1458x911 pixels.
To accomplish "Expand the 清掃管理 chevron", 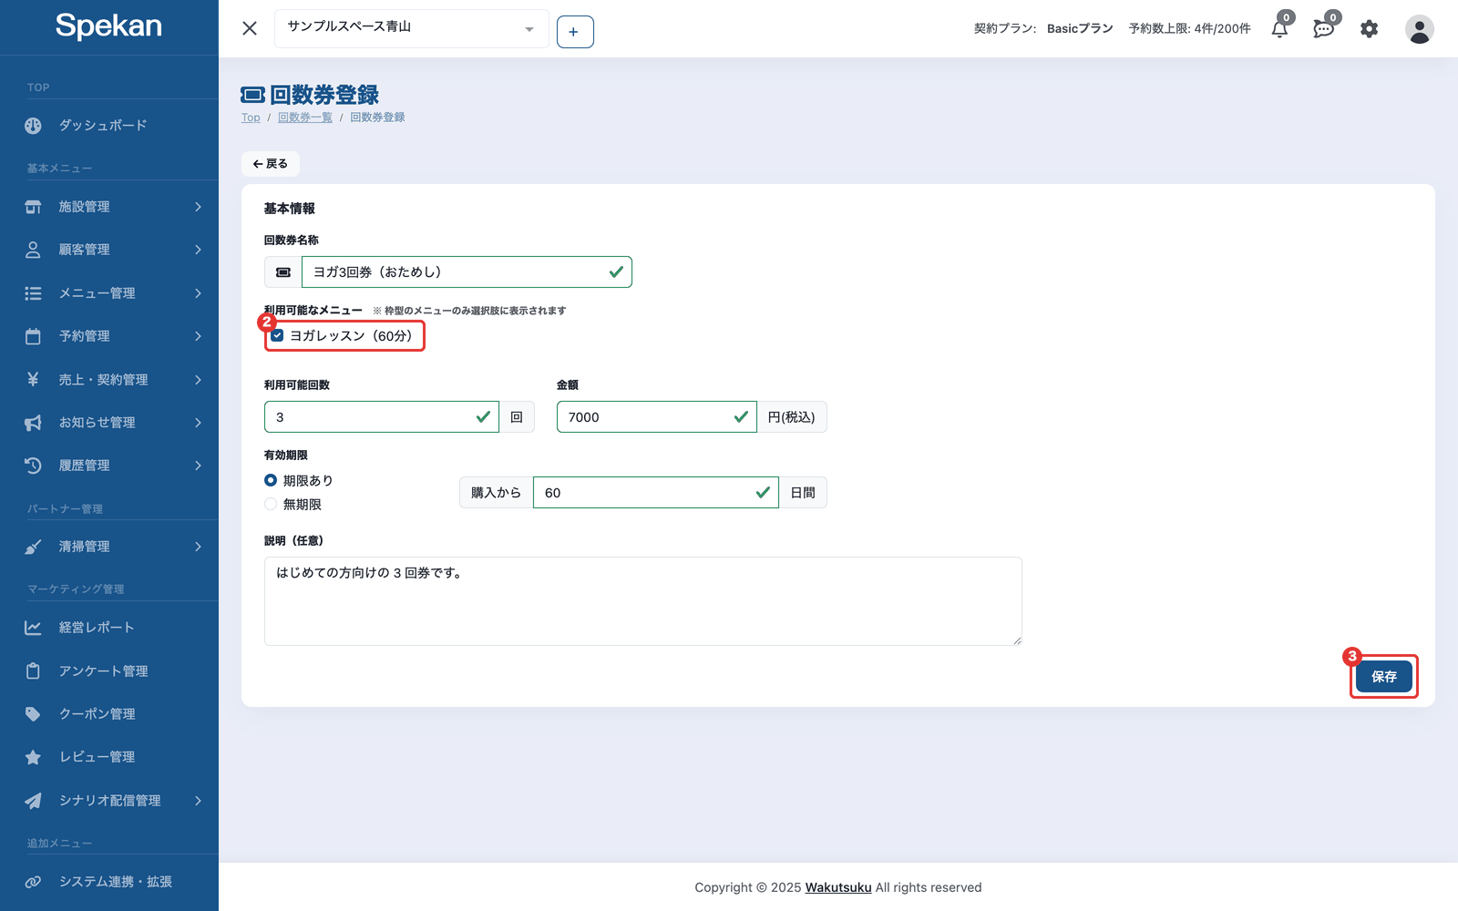I will click(x=198, y=547).
